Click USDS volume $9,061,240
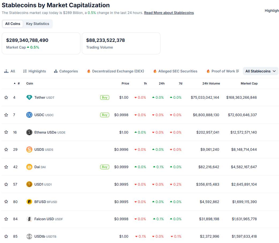This screenshot has width=279, height=243. (x=210, y=149)
